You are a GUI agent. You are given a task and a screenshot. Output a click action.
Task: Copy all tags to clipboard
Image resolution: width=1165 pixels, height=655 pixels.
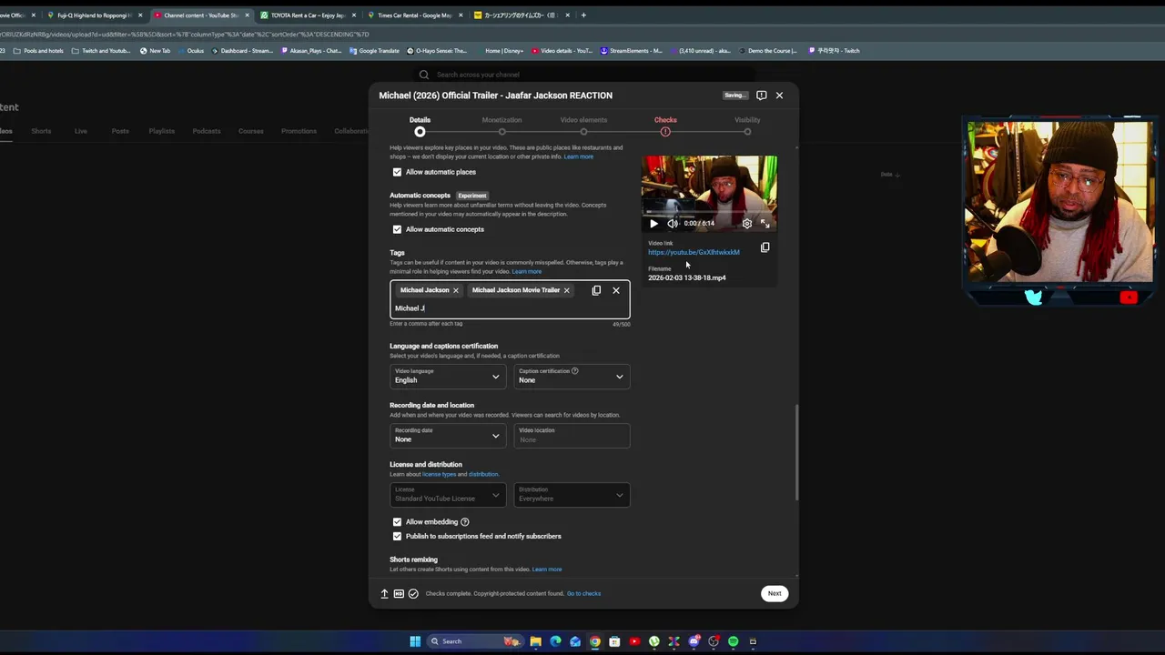pos(596,290)
